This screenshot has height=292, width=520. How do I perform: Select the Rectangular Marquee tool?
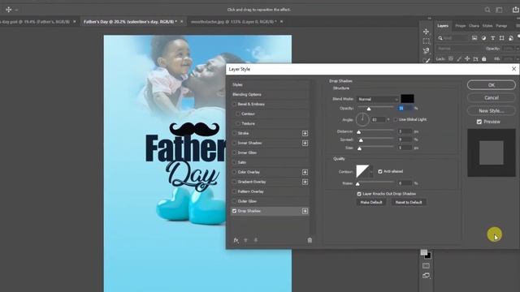coord(426,41)
